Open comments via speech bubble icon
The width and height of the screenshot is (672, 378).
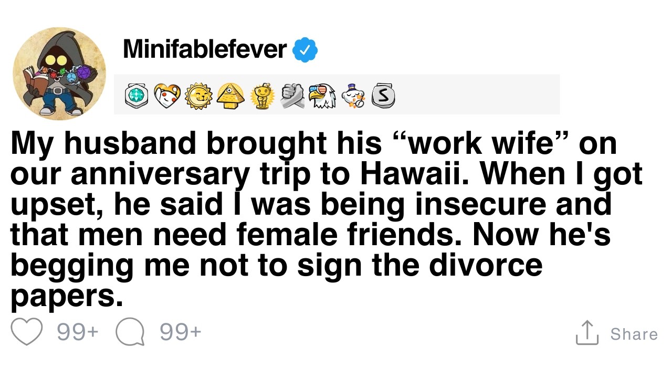(130, 333)
